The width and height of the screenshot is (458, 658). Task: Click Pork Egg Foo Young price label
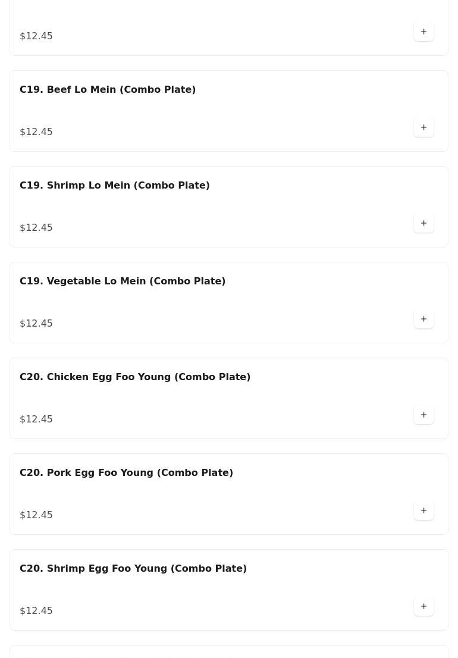tap(36, 515)
